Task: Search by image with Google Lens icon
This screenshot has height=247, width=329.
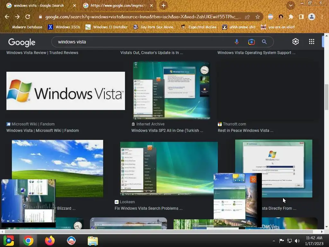Action: (x=251, y=42)
